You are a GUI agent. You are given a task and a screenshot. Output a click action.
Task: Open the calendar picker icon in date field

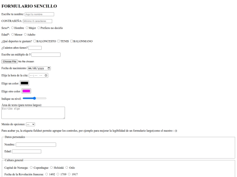click(49, 68)
